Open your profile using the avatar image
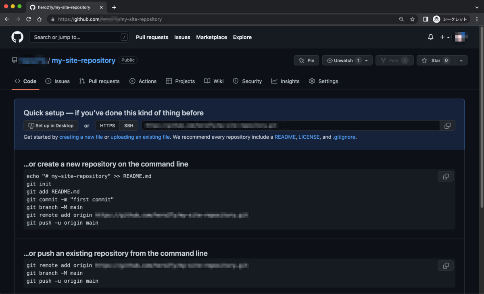Viewport: 484px width, 294px height. [461, 37]
